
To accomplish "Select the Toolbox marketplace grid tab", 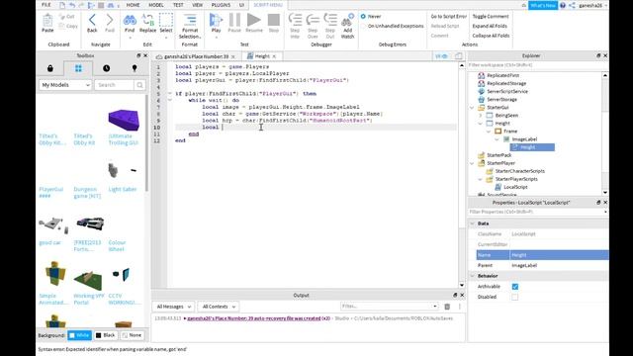I will 78,68.
